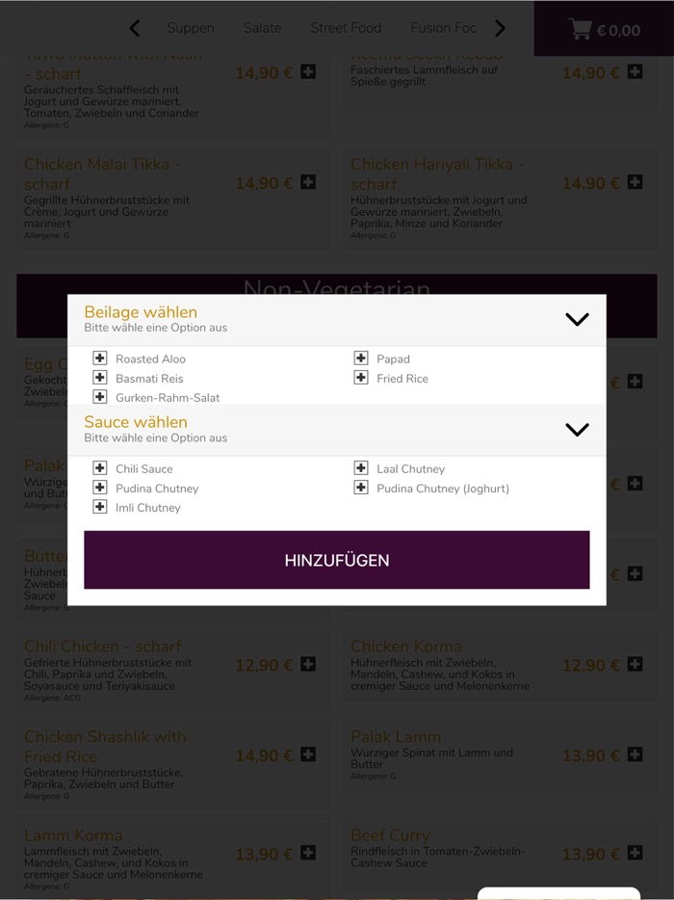674x900 pixels.
Task: Pick Pudina Chutney (Joghurt) sauce
Action: (x=361, y=488)
